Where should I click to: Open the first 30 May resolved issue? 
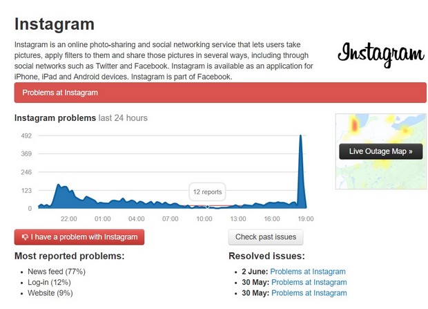(x=309, y=282)
